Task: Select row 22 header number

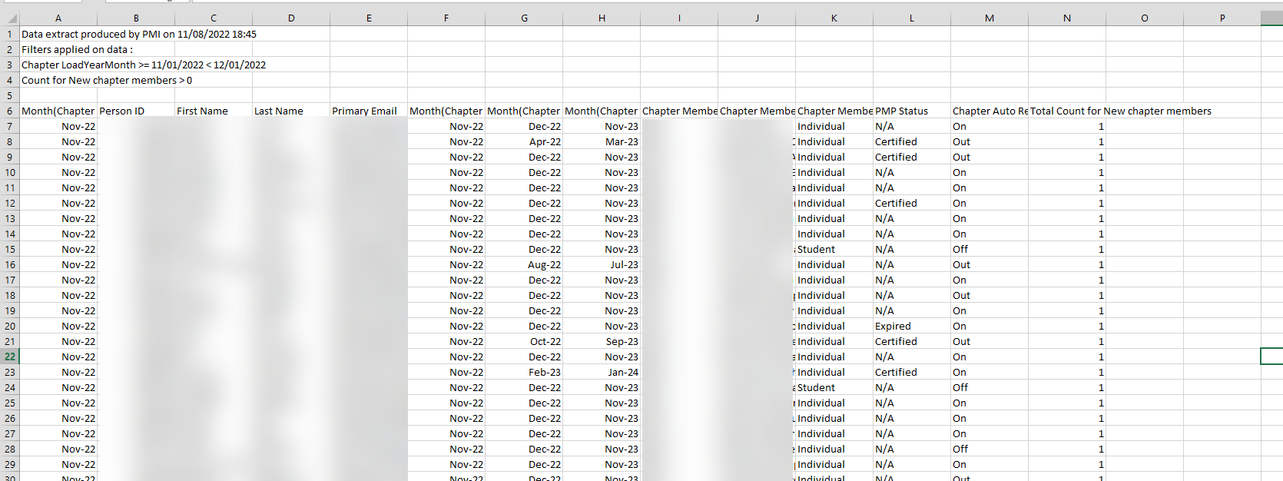Action: click(x=9, y=357)
